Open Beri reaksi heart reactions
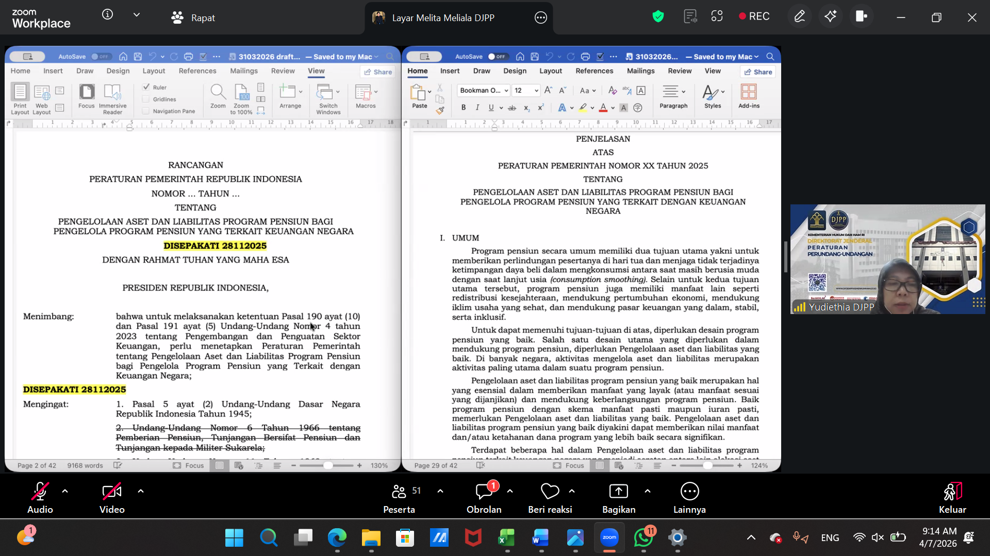 click(550, 492)
